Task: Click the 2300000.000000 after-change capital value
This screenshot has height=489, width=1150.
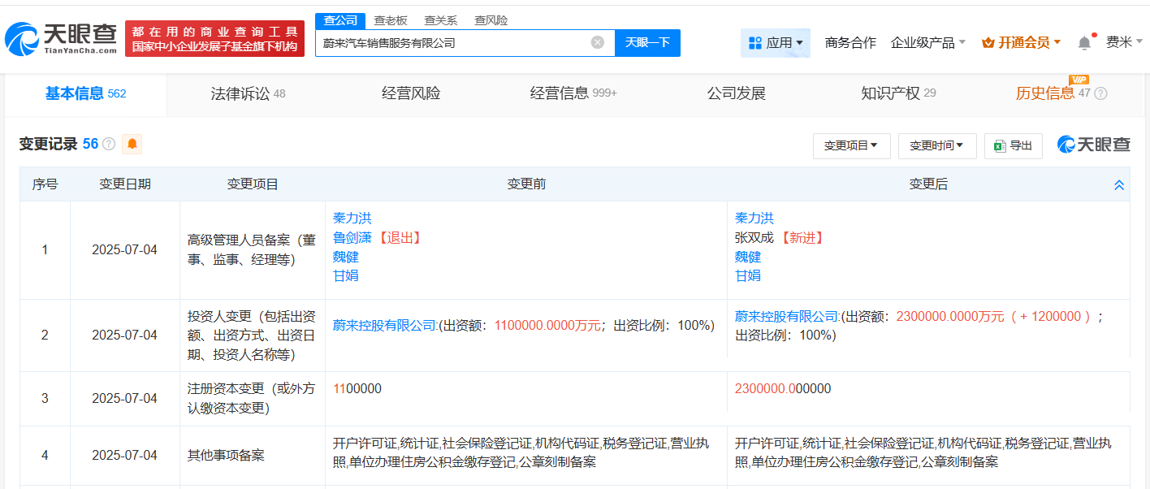Action: pyautogui.click(x=783, y=389)
